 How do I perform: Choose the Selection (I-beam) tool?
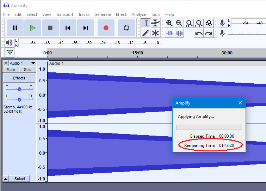coord(146,23)
